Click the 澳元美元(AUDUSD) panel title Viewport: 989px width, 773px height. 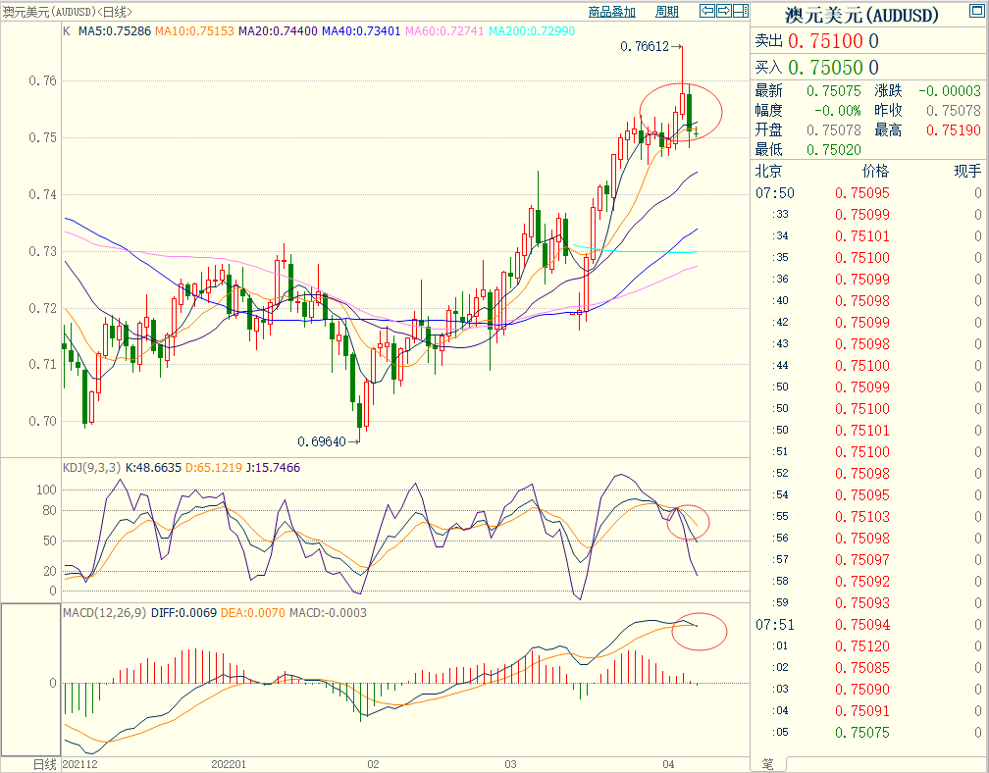(x=861, y=15)
